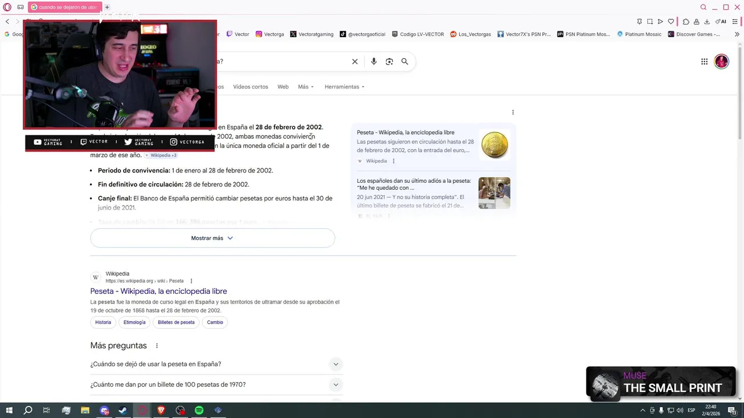Expand the Wikipedia +3 sources chip
Viewport: 744px width, 418px height.
161,155
